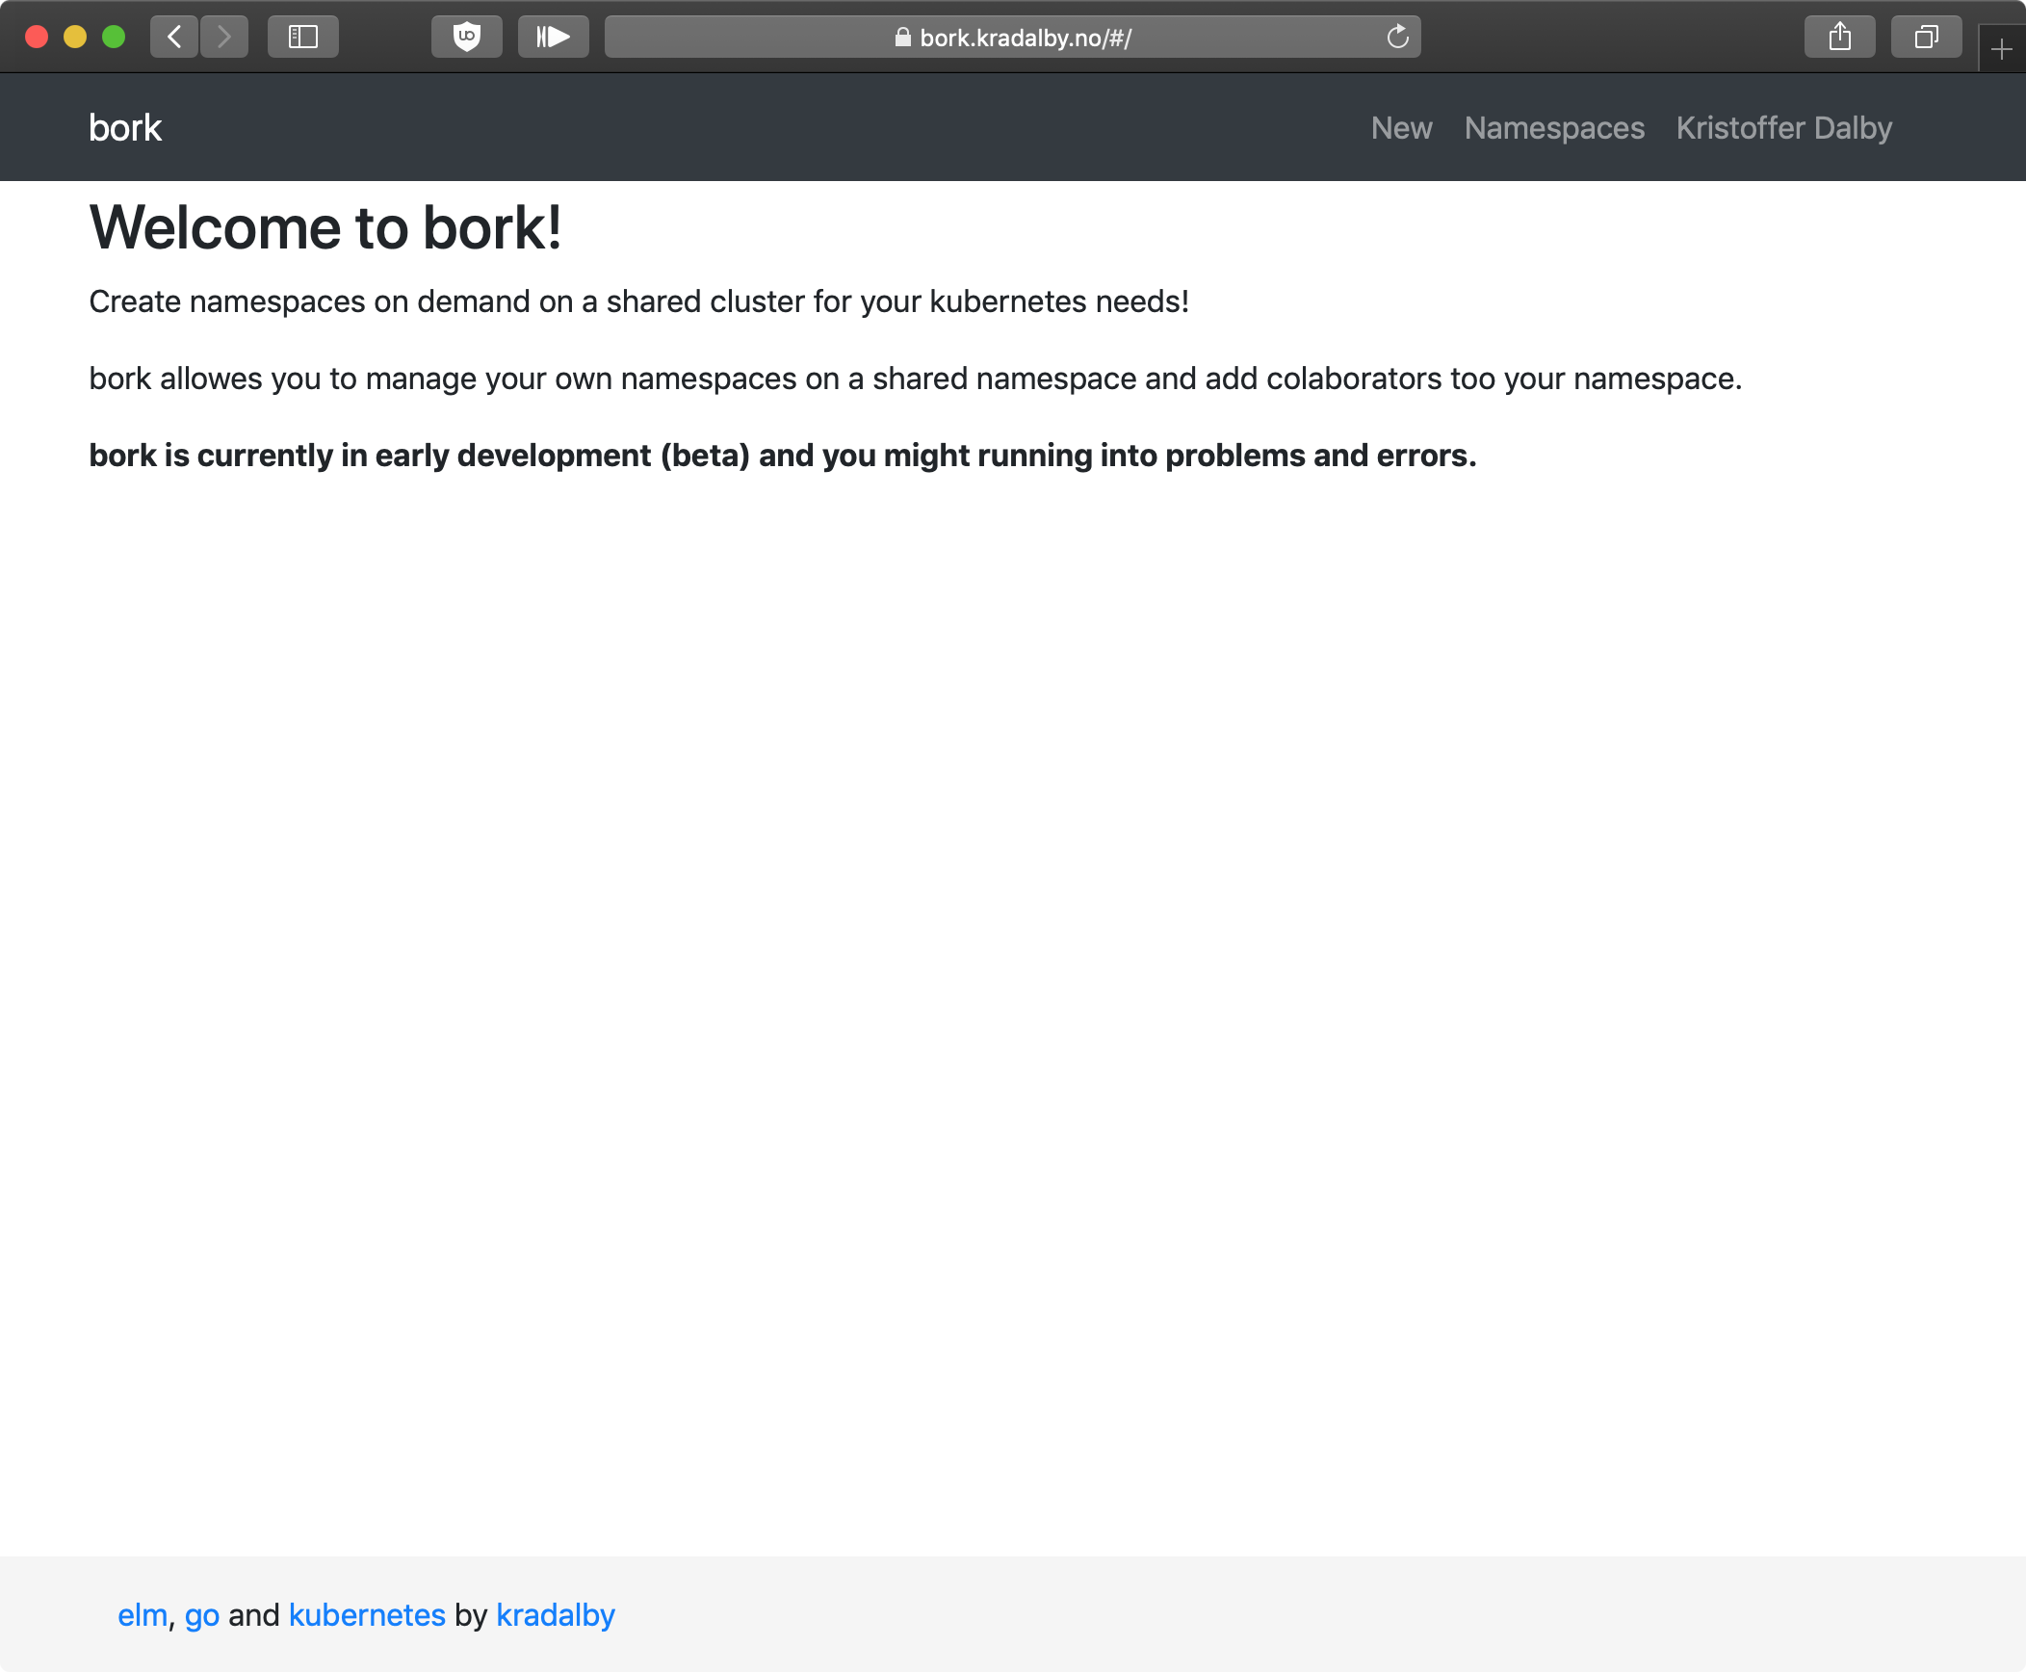
Task: Open the Kristoffer Dalby user menu
Action: [x=1783, y=128]
